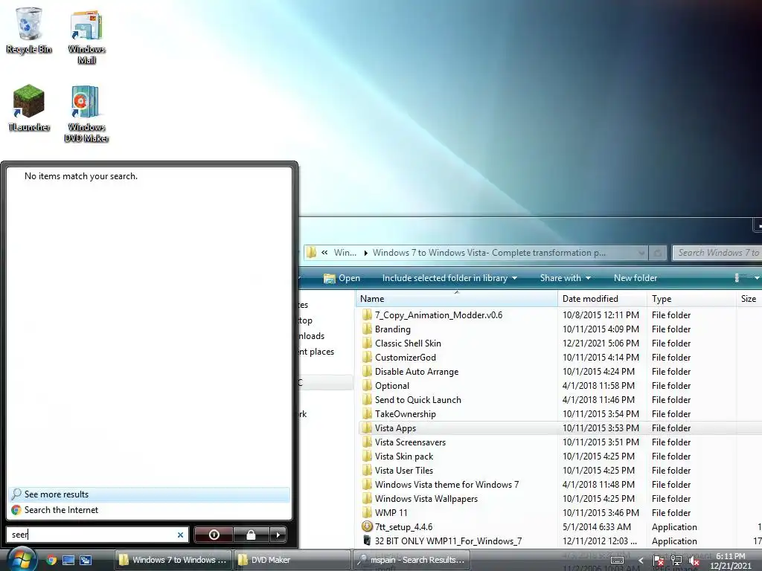Click the muted volume tray icon
The image size is (762, 571).
(x=694, y=561)
